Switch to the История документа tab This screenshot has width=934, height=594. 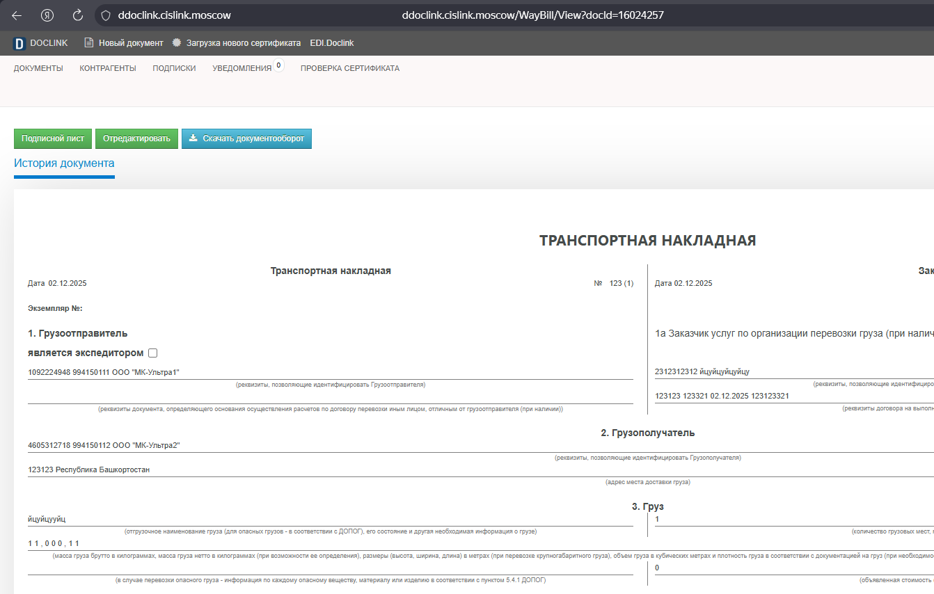point(64,164)
